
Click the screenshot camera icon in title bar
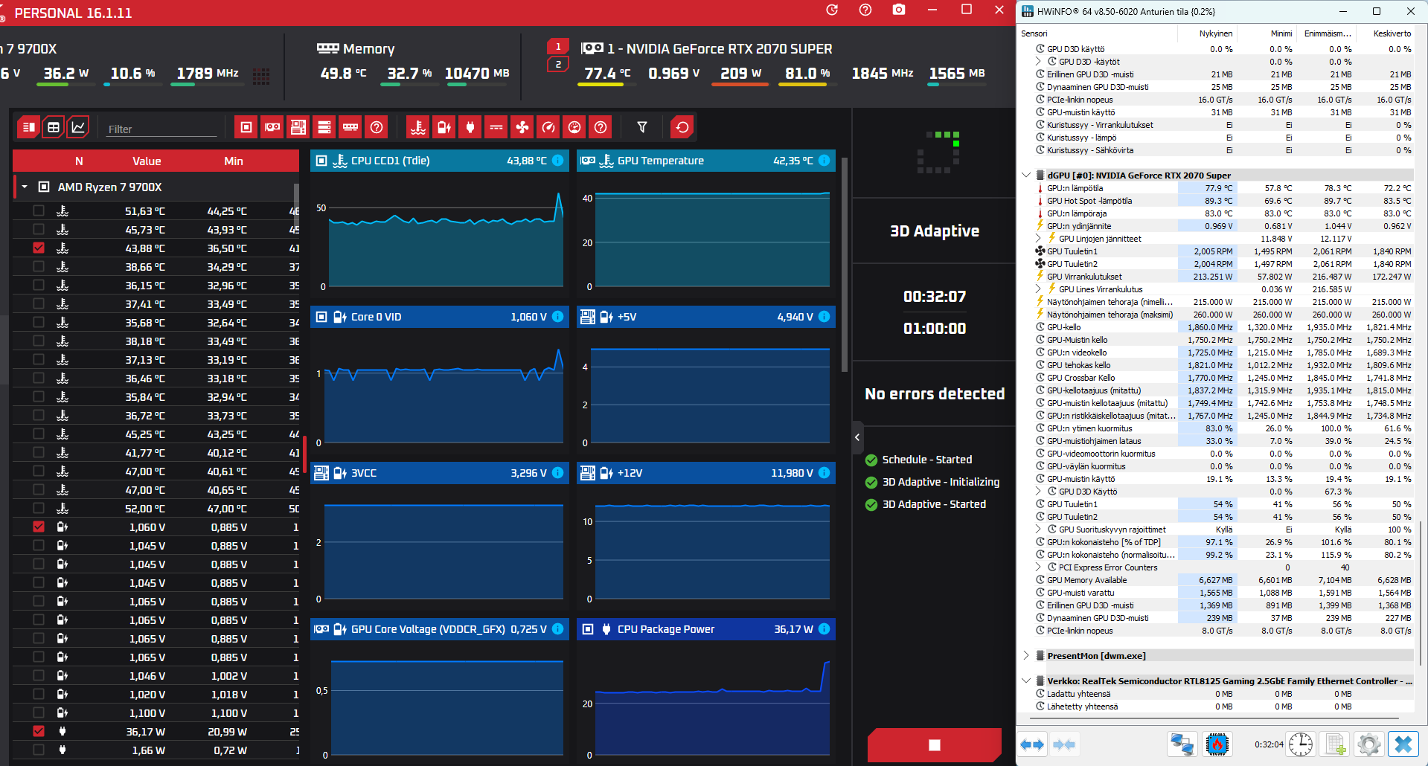pyautogui.click(x=899, y=10)
